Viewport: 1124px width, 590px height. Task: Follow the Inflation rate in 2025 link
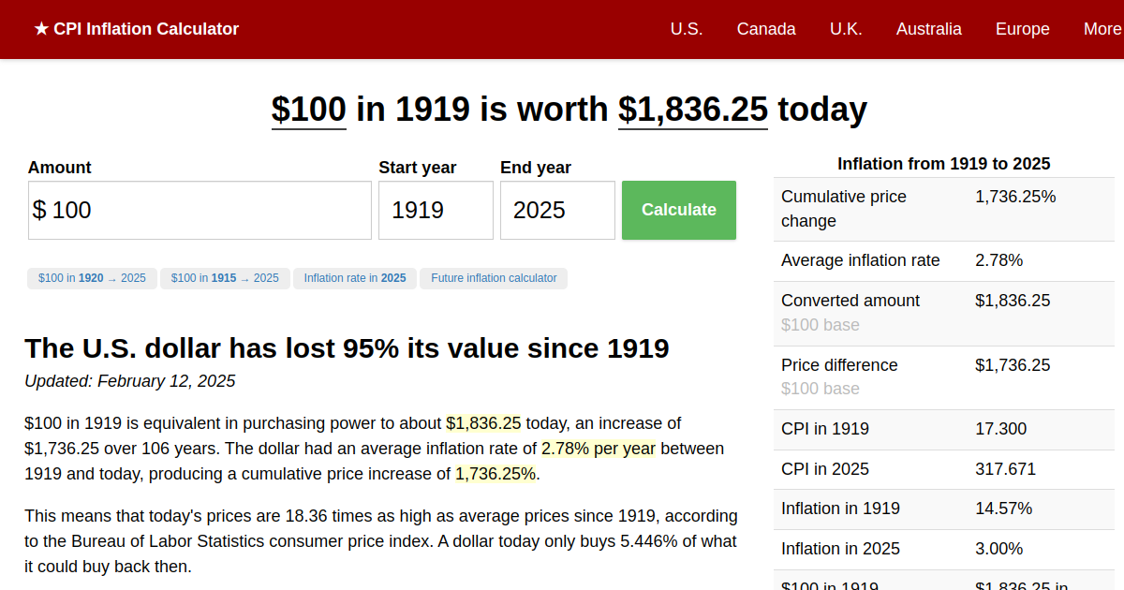[355, 278]
